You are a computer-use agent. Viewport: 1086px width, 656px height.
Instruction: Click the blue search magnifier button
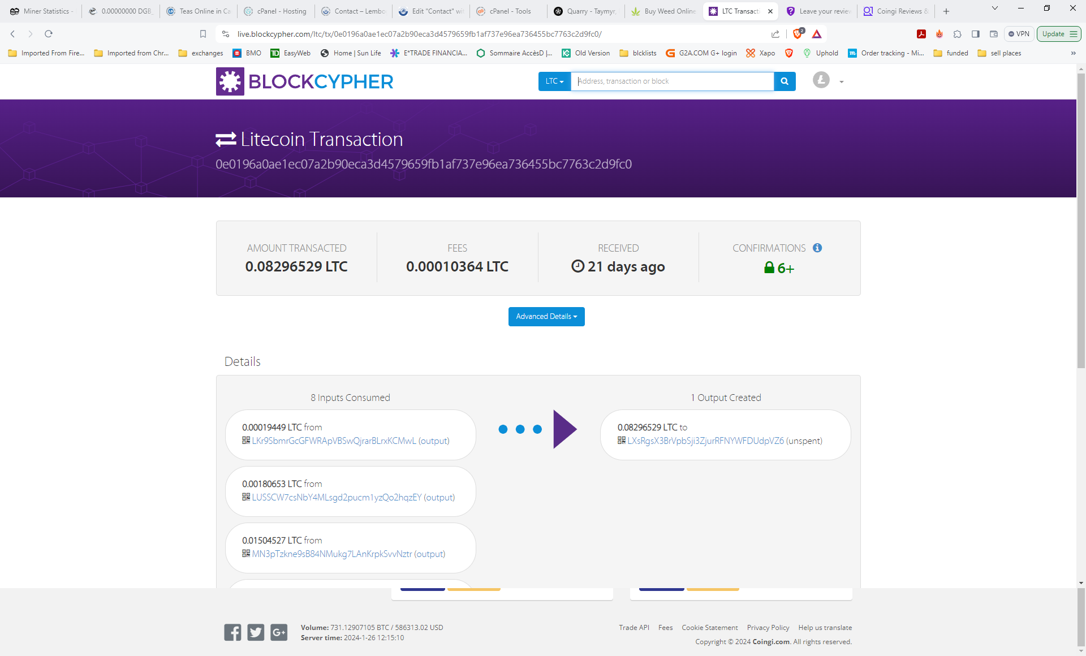[785, 81]
